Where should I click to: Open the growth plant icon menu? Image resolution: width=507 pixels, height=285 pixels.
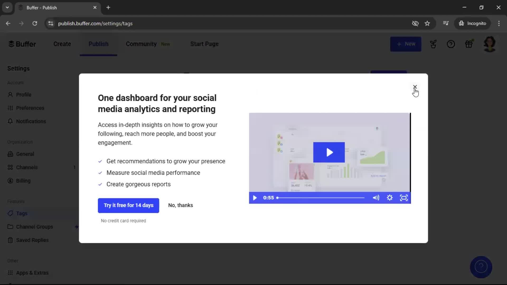[x=433, y=44]
